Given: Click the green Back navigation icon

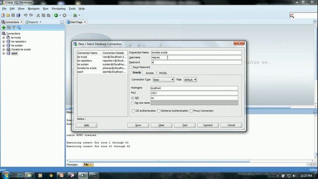Looking at the screenshot, I should 56,15.
